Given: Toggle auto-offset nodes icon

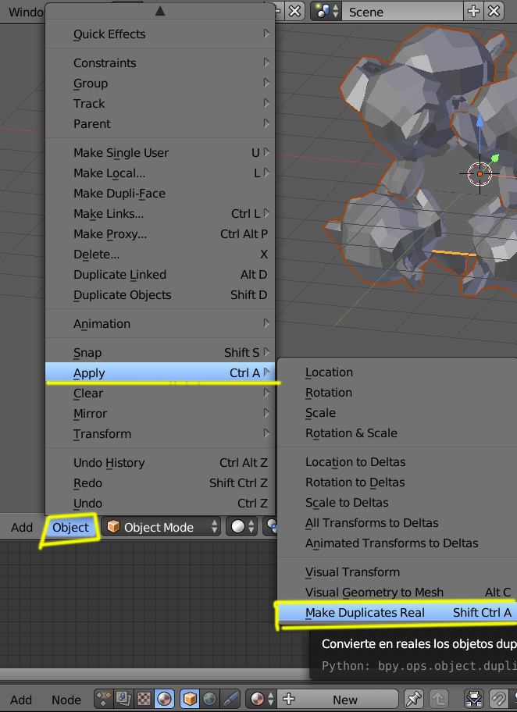Looking at the screenshot, I should coord(474,699).
